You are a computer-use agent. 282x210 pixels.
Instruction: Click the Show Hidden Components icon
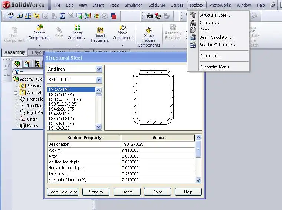point(149,30)
